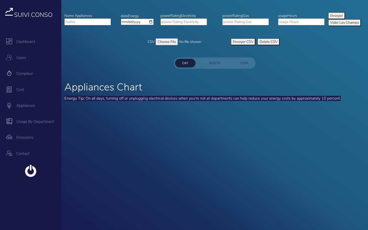Image resolution: width=368 pixels, height=230 pixels.
Task: Click the Emissions CO2 cloud icon
Action: pyautogui.click(x=9, y=137)
